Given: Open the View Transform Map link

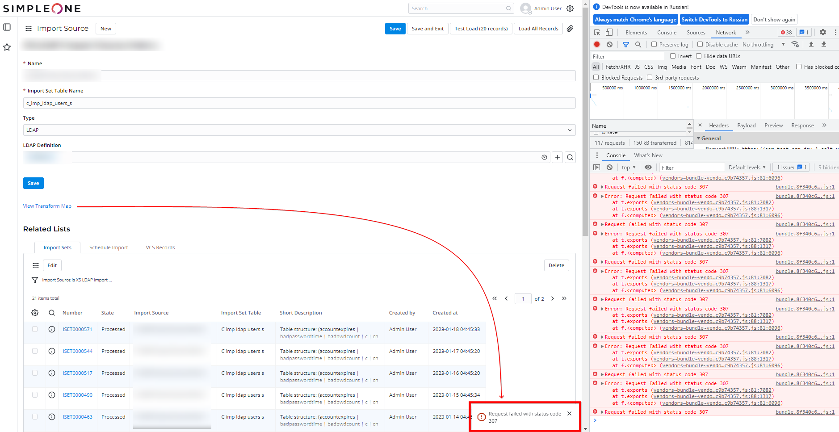Looking at the screenshot, I should coord(47,206).
